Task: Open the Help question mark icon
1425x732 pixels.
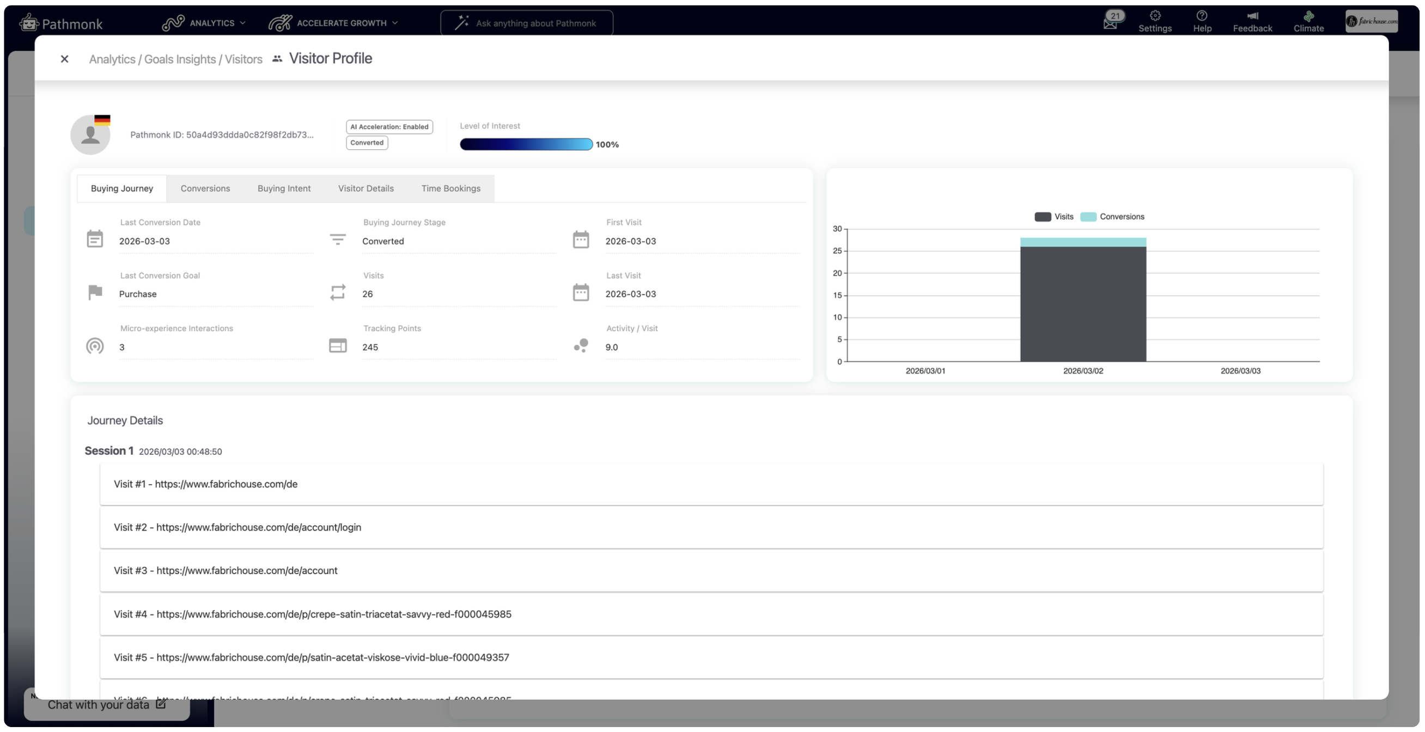Action: pos(1202,15)
